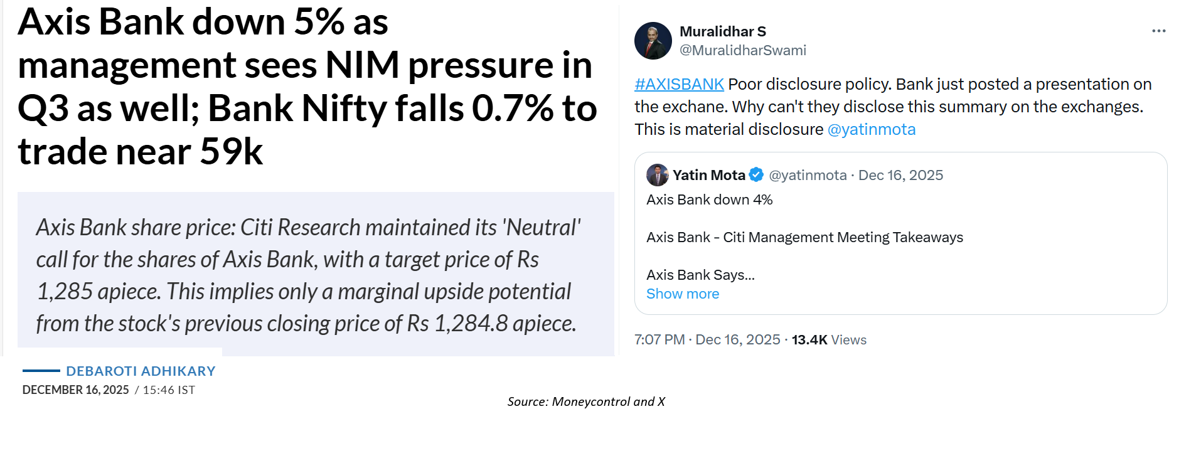Screen dimensions: 1201x473
Task: Click the December 16, 2025 article date
Action: pos(75,390)
